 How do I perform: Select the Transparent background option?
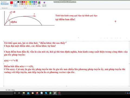(x=5, y=4)
